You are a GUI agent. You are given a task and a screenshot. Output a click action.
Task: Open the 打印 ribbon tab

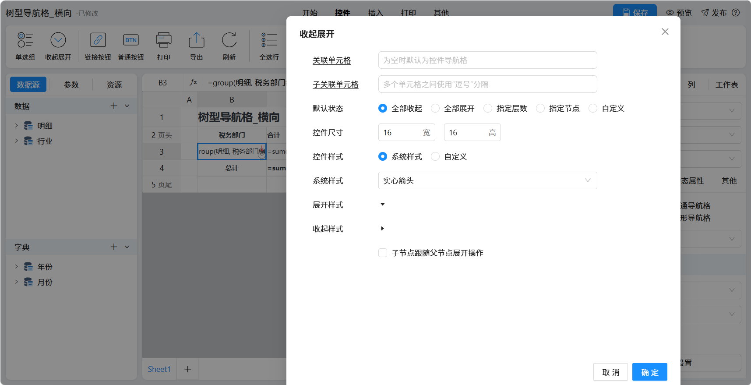tap(408, 13)
